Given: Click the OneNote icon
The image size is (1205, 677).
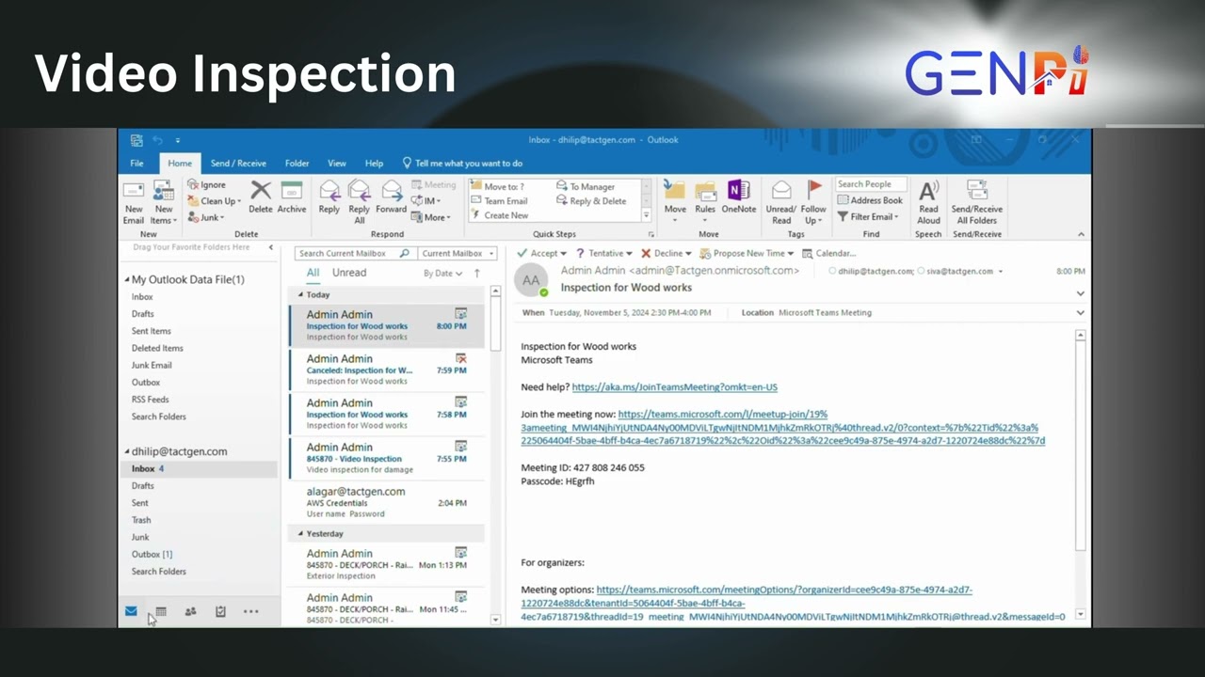Looking at the screenshot, I should (739, 191).
